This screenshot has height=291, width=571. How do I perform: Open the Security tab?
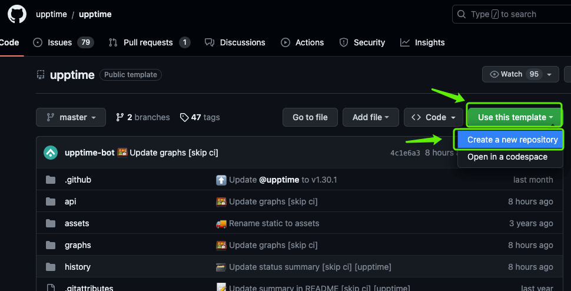click(x=362, y=42)
